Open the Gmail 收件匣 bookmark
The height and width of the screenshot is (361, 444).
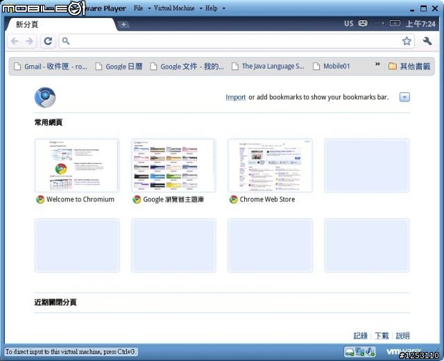(x=51, y=67)
